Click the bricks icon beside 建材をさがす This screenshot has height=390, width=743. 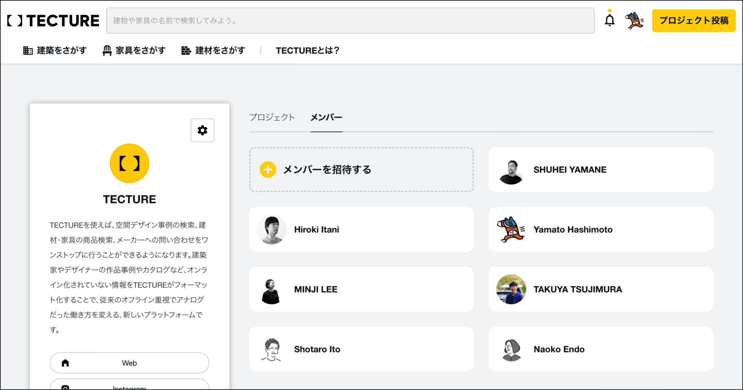coord(186,50)
